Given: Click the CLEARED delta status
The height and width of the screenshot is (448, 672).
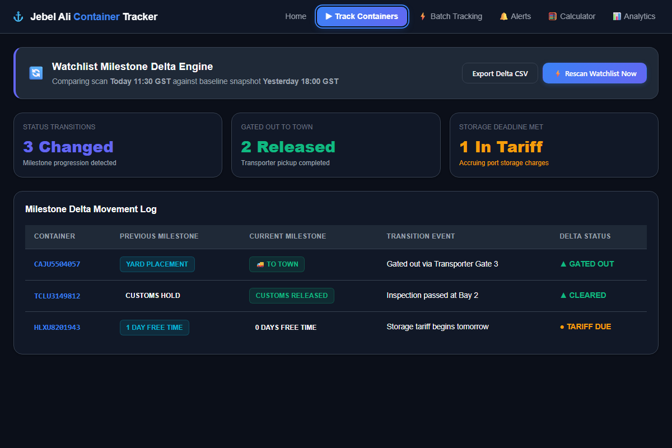Looking at the screenshot, I should pos(583,295).
